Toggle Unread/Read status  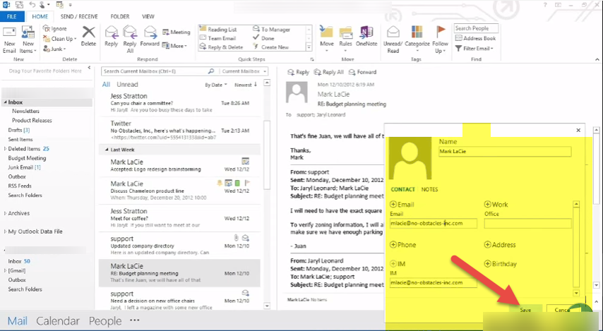tap(393, 40)
